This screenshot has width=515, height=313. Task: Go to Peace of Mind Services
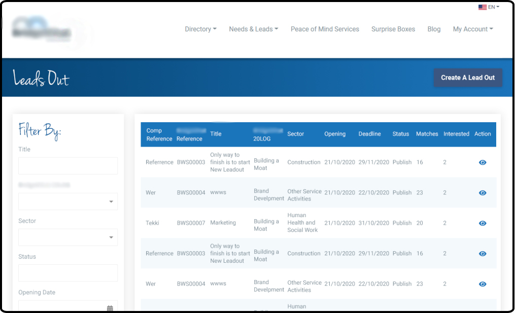[x=325, y=29]
